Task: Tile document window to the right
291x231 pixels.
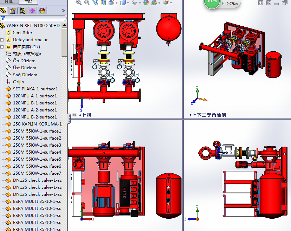Action: point(269,2)
